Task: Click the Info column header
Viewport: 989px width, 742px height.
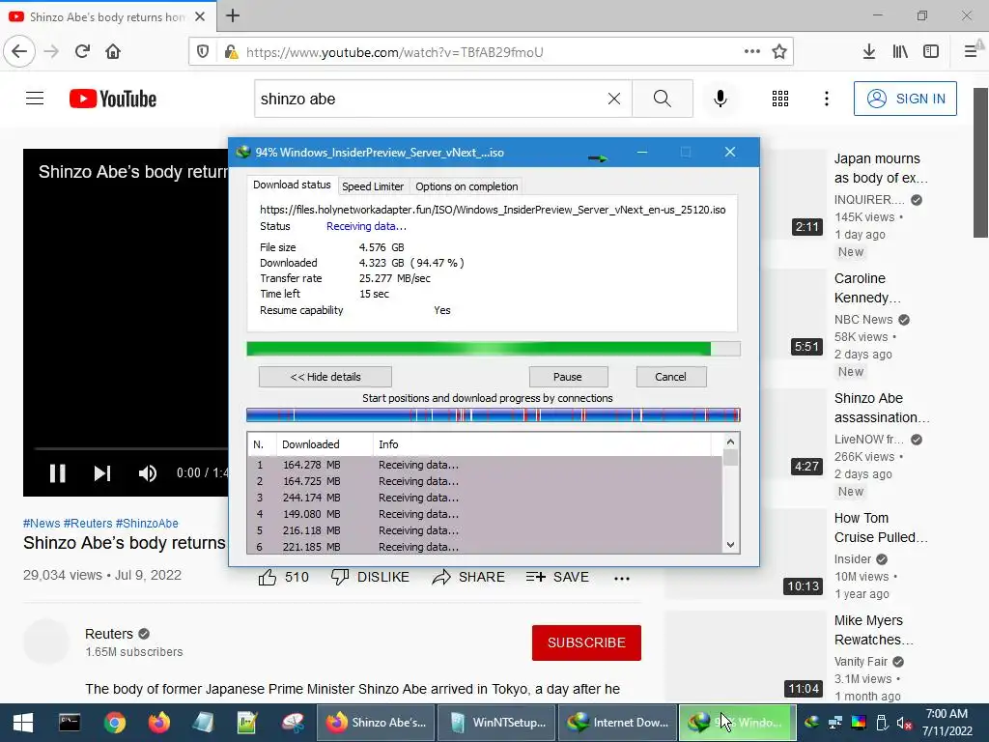Action: [541, 444]
